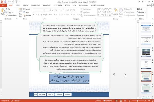
Task: Switch to the SLIDE SHOW tab
Action: pos(58,5)
